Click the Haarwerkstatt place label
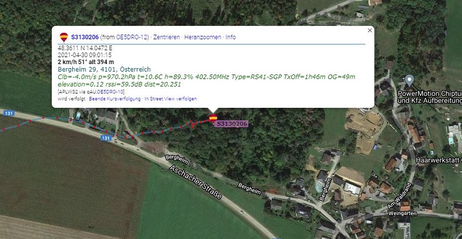462x239 pixels. tap(439, 160)
